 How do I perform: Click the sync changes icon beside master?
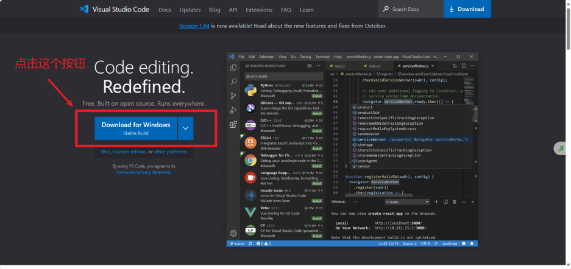[x=250, y=243]
